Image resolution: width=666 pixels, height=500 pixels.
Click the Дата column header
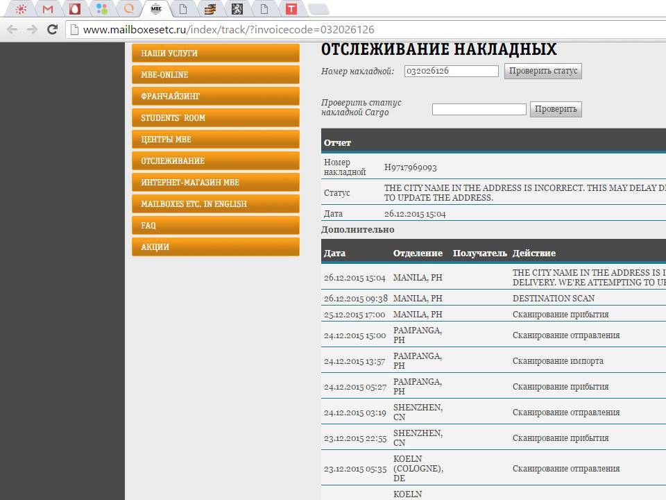coord(334,253)
